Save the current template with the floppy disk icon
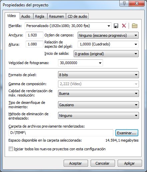This screenshot has height=172, width=147. pyautogui.click(x=116, y=26)
